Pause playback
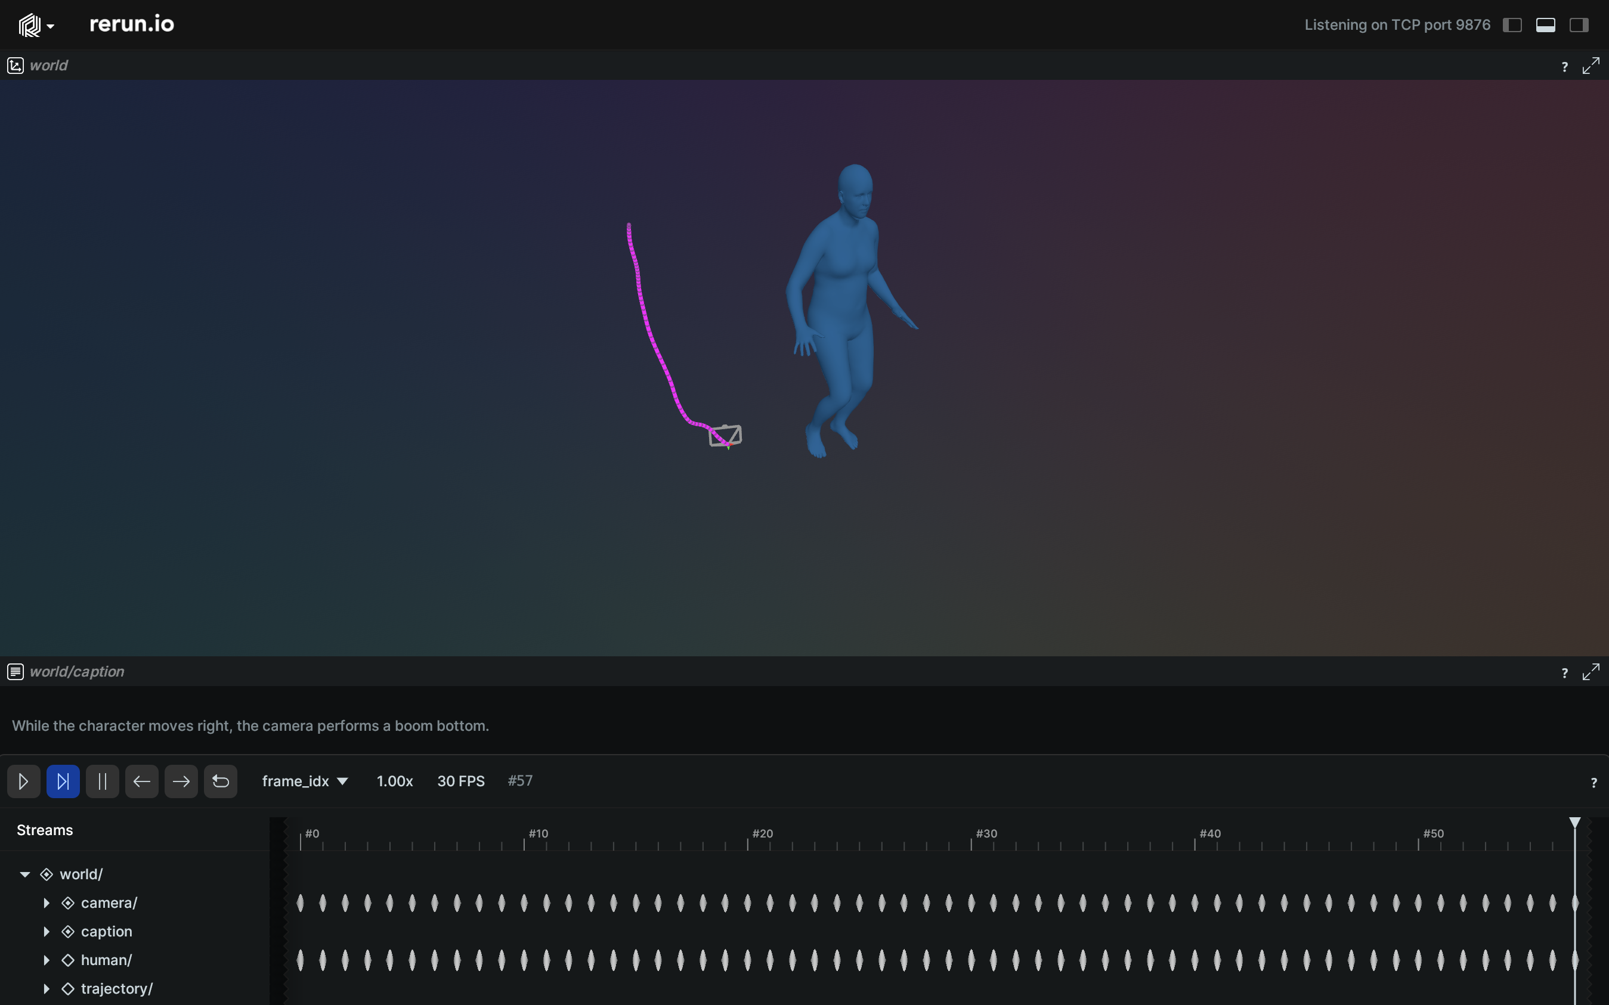 tap(103, 781)
